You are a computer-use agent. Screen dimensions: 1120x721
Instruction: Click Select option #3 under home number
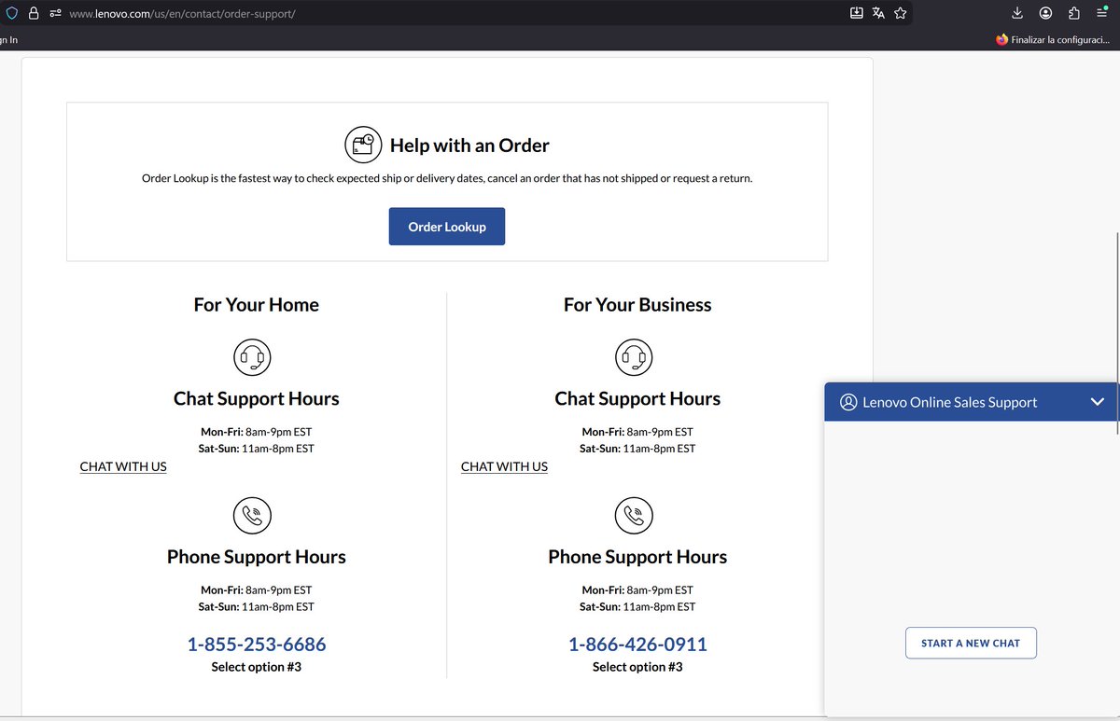[257, 667]
